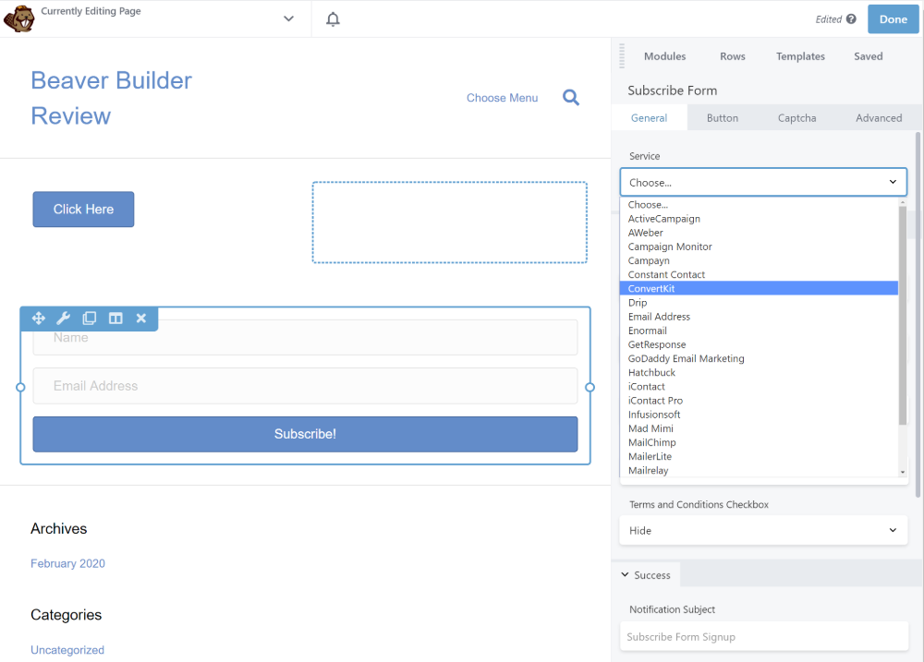Choose the iContact option
Viewport: 924px width, 662px height.
[x=759, y=387]
